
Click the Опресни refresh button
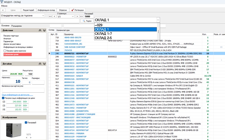[63, 10]
